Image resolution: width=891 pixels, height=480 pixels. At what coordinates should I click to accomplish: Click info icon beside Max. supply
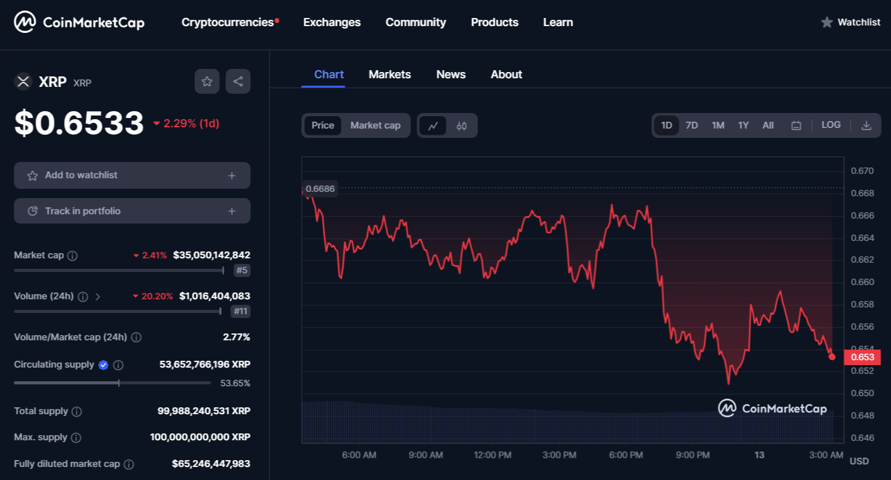click(76, 438)
